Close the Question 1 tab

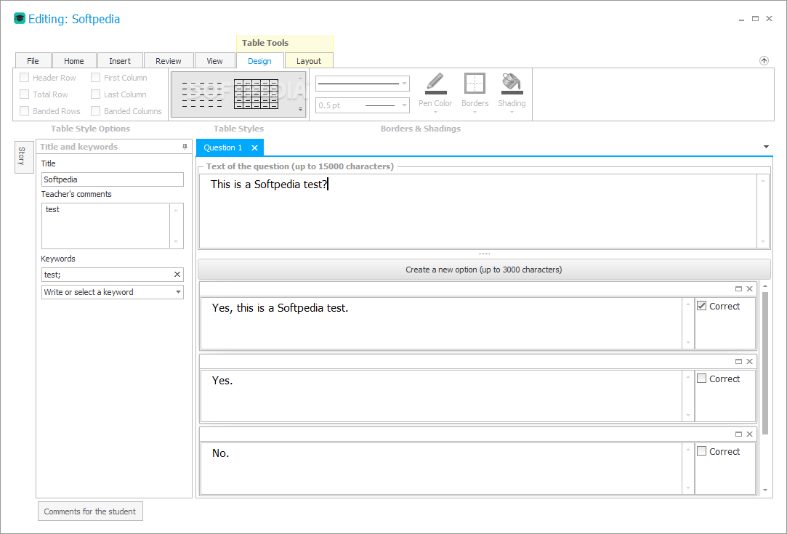click(254, 147)
